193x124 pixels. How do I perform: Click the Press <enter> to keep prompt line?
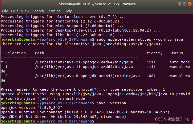coord(83,89)
